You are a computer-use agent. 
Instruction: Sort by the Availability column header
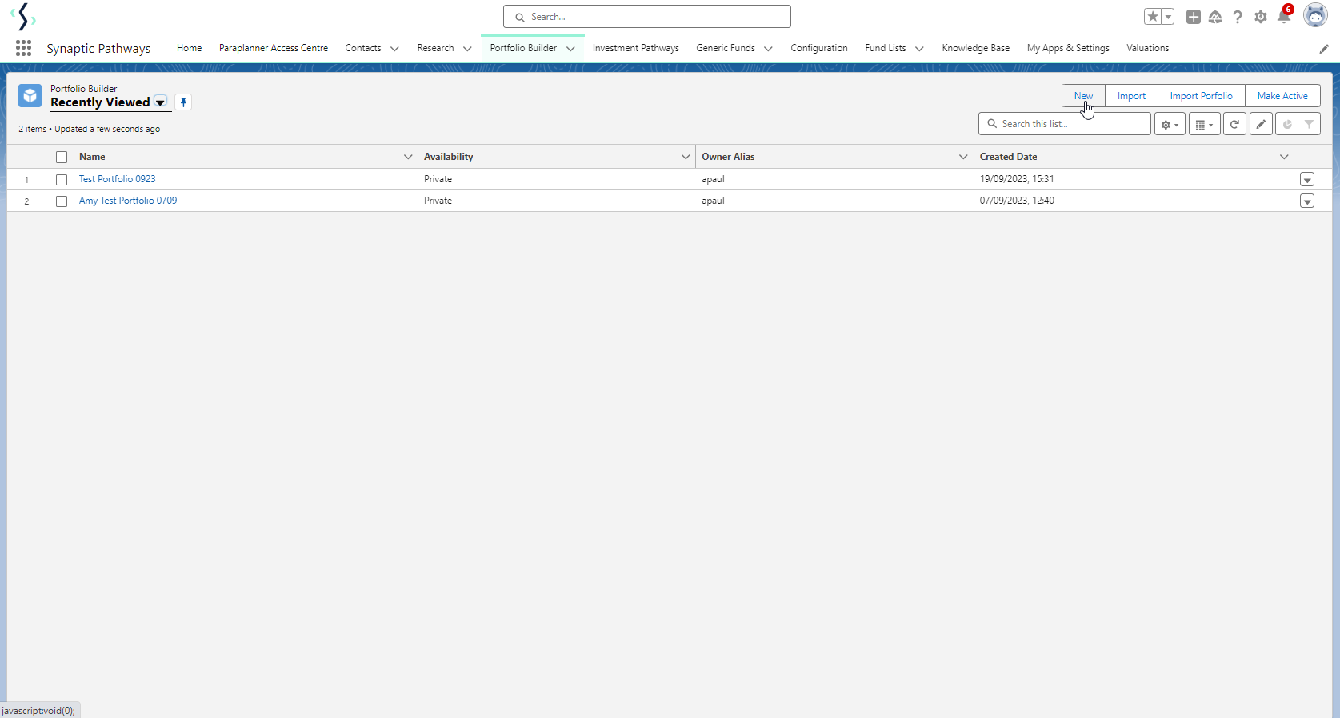[448, 157]
